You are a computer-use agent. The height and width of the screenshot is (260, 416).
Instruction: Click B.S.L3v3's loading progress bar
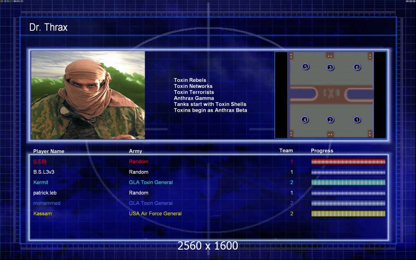(x=348, y=172)
